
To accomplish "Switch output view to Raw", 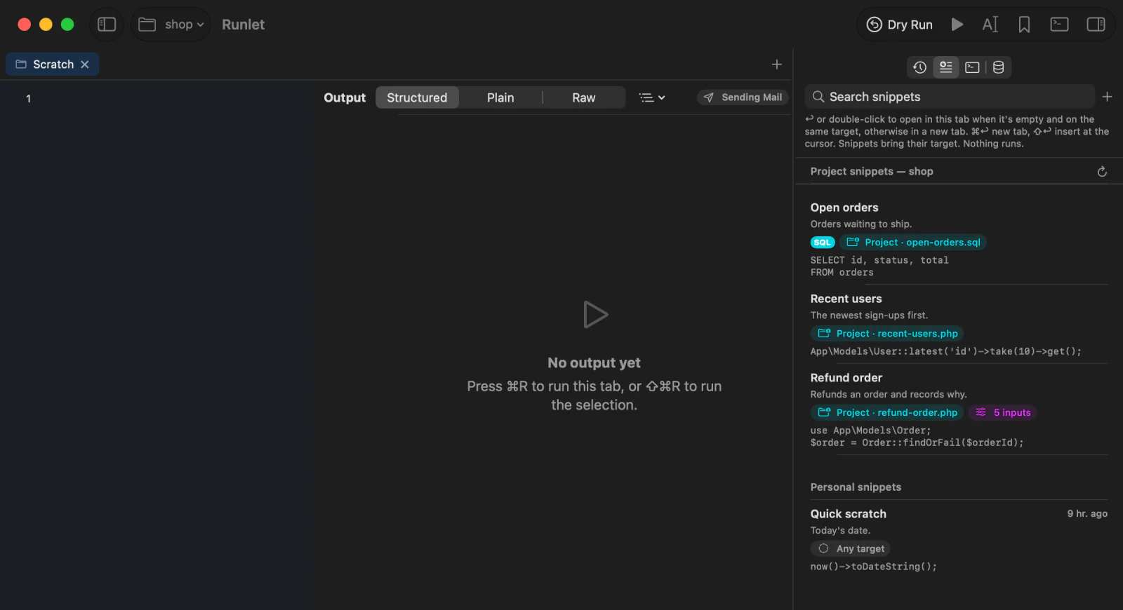I will click(584, 97).
